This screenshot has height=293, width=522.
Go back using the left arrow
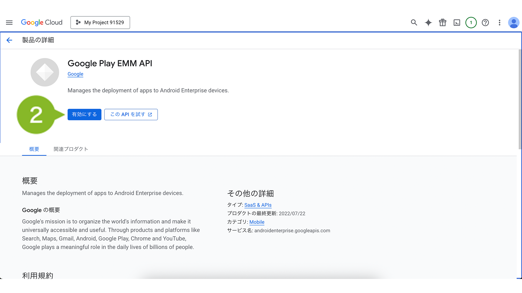pos(9,40)
